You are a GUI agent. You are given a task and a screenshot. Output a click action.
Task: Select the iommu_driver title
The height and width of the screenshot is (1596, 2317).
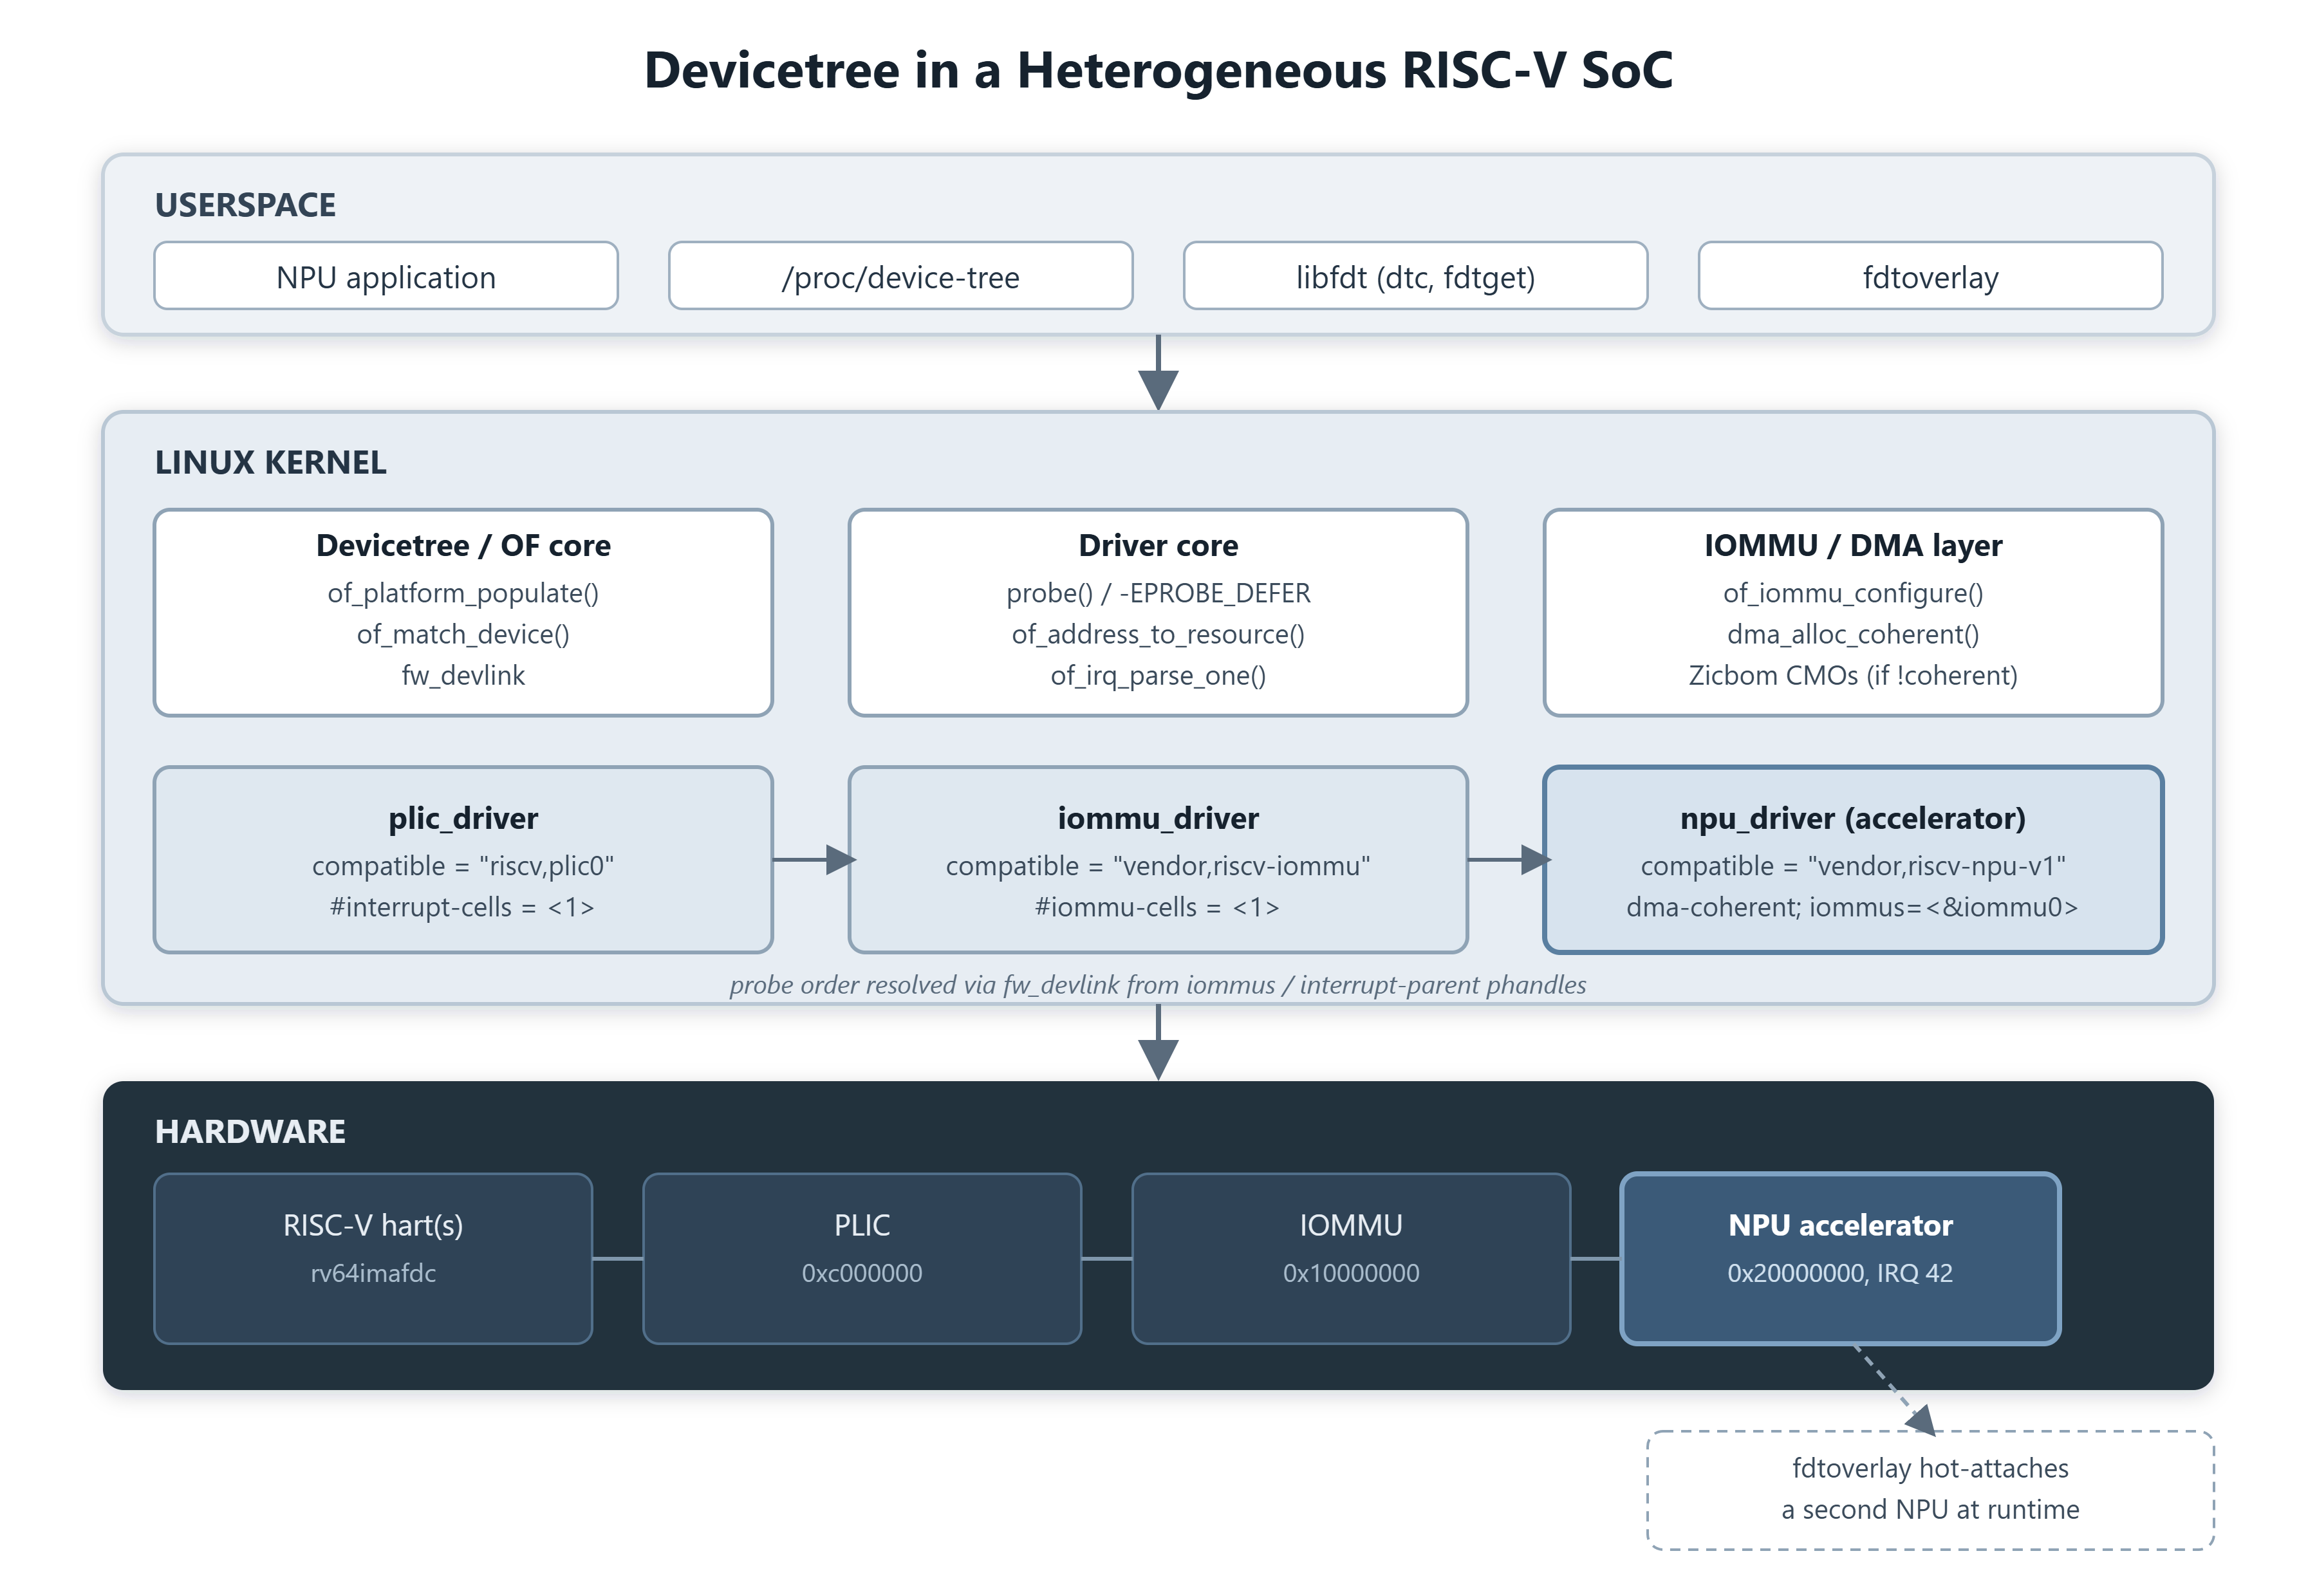click(1158, 818)
